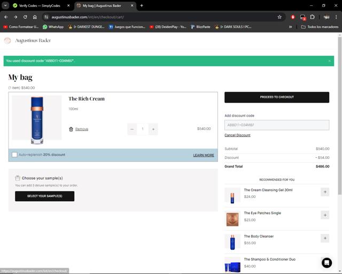Open the Juegos que Funcion bookmark

pyautogui.click(x=127, y=27)
